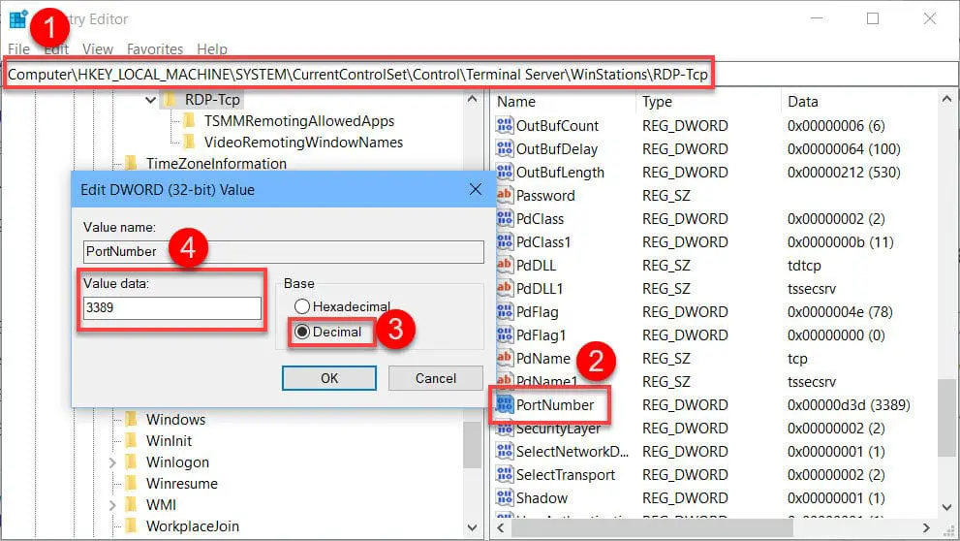Click the SelectNetworkD... DWORD value icon

[x=505, y=452]
